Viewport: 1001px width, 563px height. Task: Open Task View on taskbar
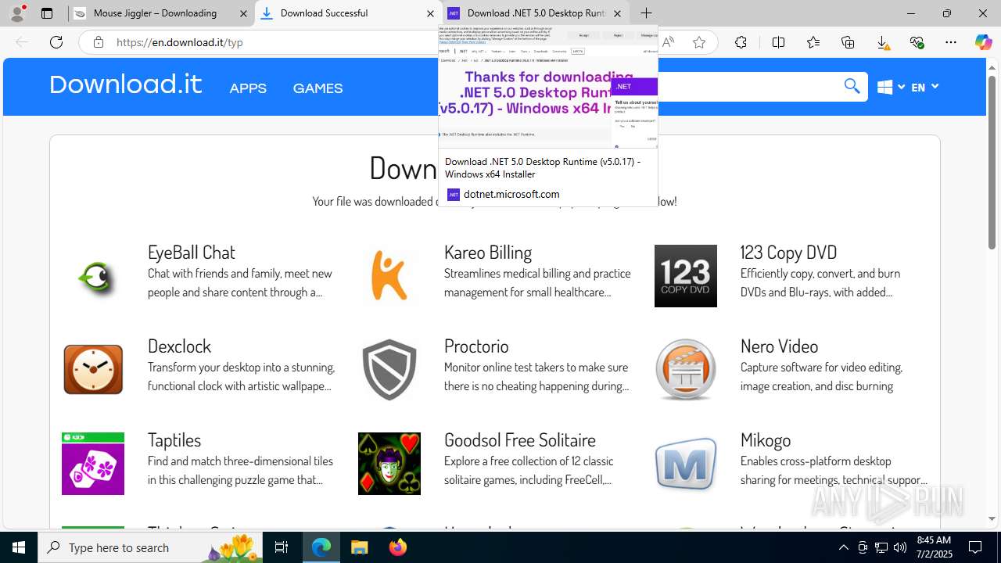click(x=282, y=547)
